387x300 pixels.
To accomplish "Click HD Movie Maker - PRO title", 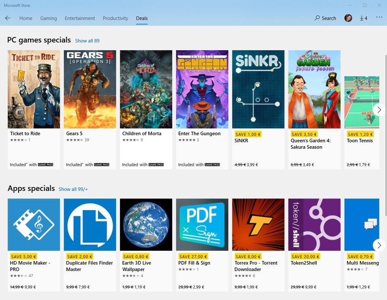I will [30, 266].
